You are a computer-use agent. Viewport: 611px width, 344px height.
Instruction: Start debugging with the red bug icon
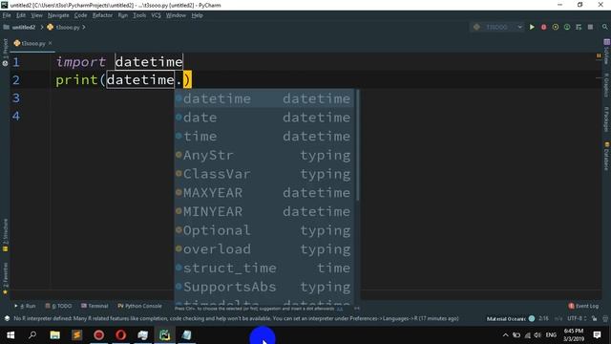[543, 27]
